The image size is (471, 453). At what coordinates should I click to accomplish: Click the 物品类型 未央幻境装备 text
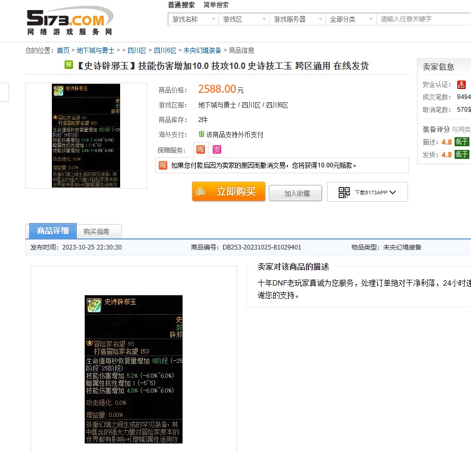pos(386,247)
